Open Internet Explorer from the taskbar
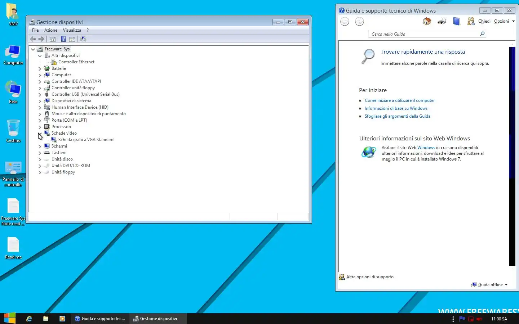Image resolution: width=519 pixels, height=324 pixels. tap(29, 319)
